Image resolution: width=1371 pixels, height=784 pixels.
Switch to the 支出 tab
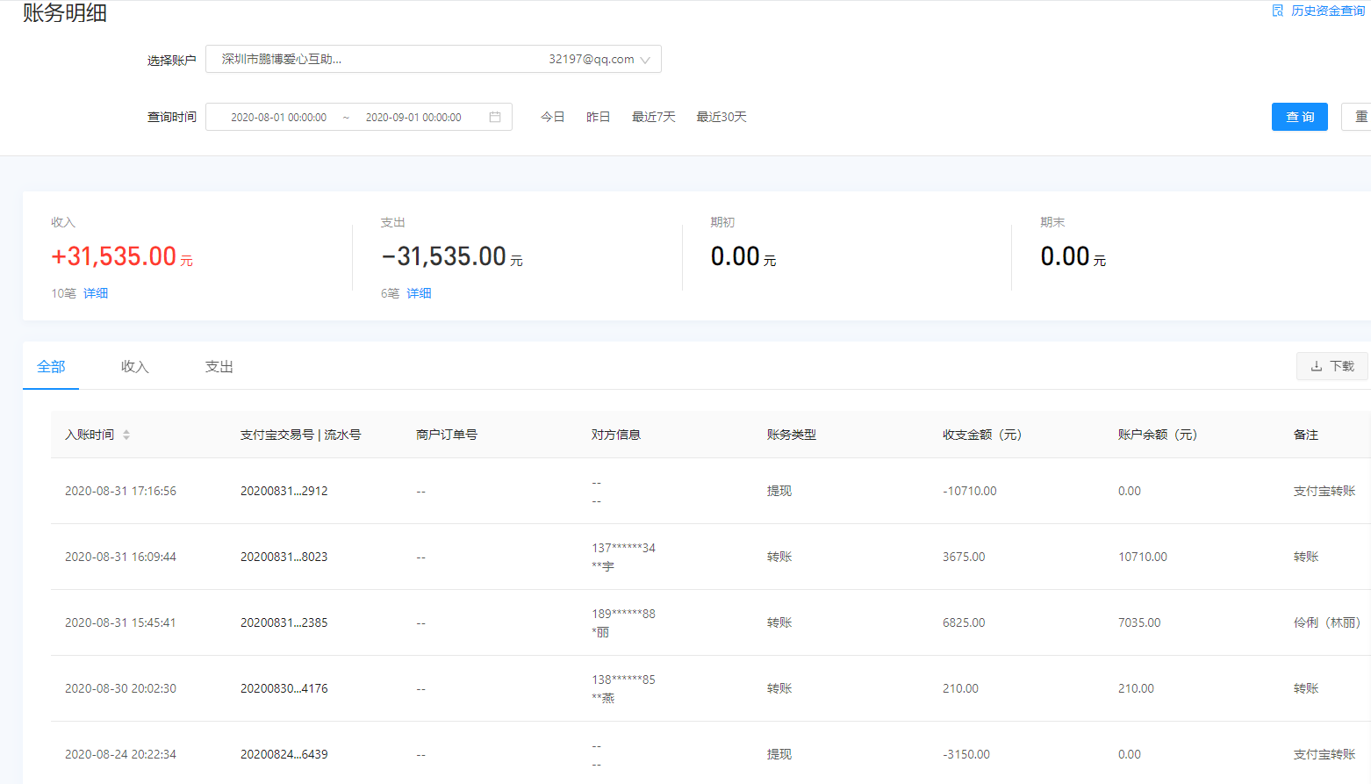[219, 366]
